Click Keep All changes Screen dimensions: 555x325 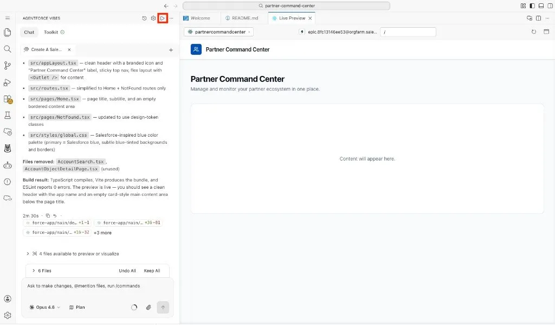[x=152, y=271]
